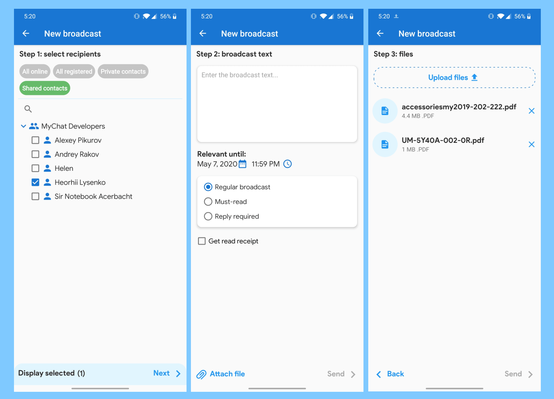The image size is (554, 399).
Task: Go back from Step 1 recipients screen
Action: pyautogui.click(x=26, y=34)
